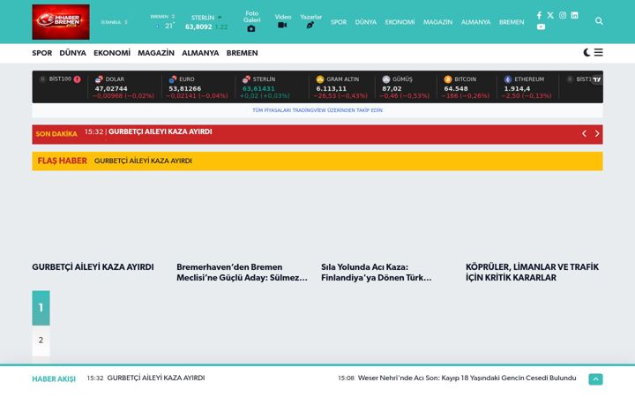Select DÜNYA in white navigation bar
The height and width of the screenshot is (397, 635).
(73, 53)
